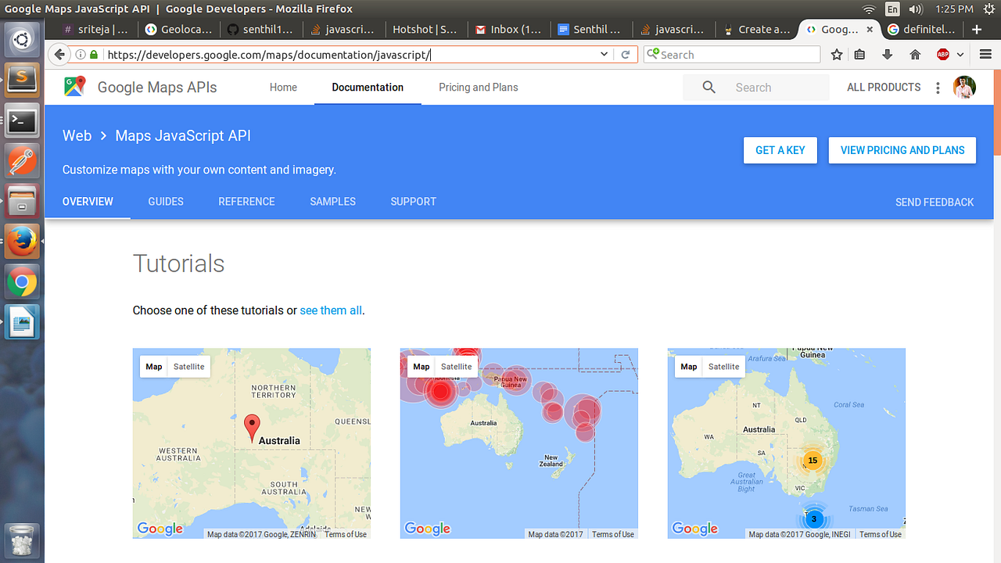Image resolution: width=1001 pixels, height=563 pixels.
Task: Click the GET A KEY button
Action: tap(780, 150)
